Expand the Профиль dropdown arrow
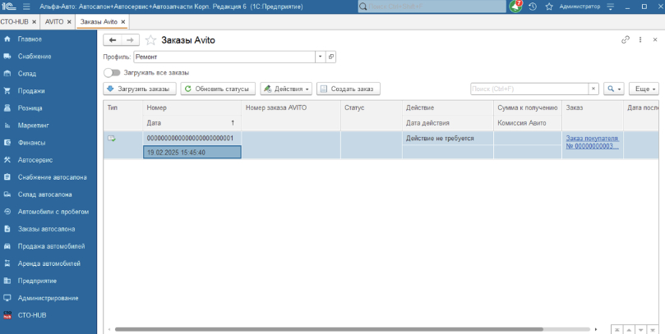Viewport: 665px width, 334px height. pos(321,57)
